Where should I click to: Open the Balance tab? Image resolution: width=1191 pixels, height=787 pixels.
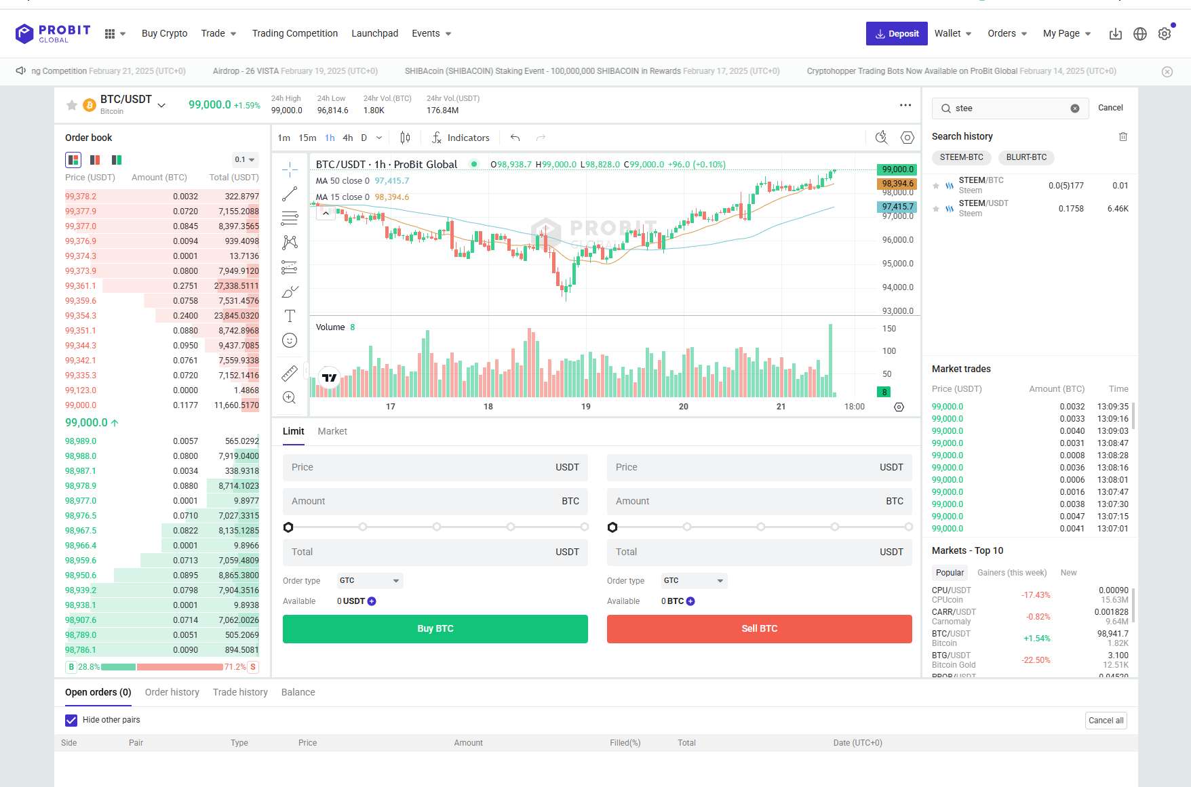point(298,692)
